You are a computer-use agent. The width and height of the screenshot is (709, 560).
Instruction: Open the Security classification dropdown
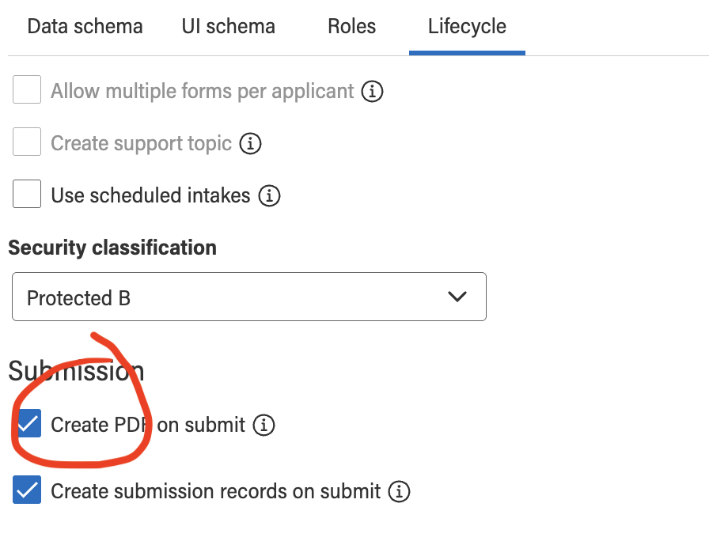coord(249,297)
